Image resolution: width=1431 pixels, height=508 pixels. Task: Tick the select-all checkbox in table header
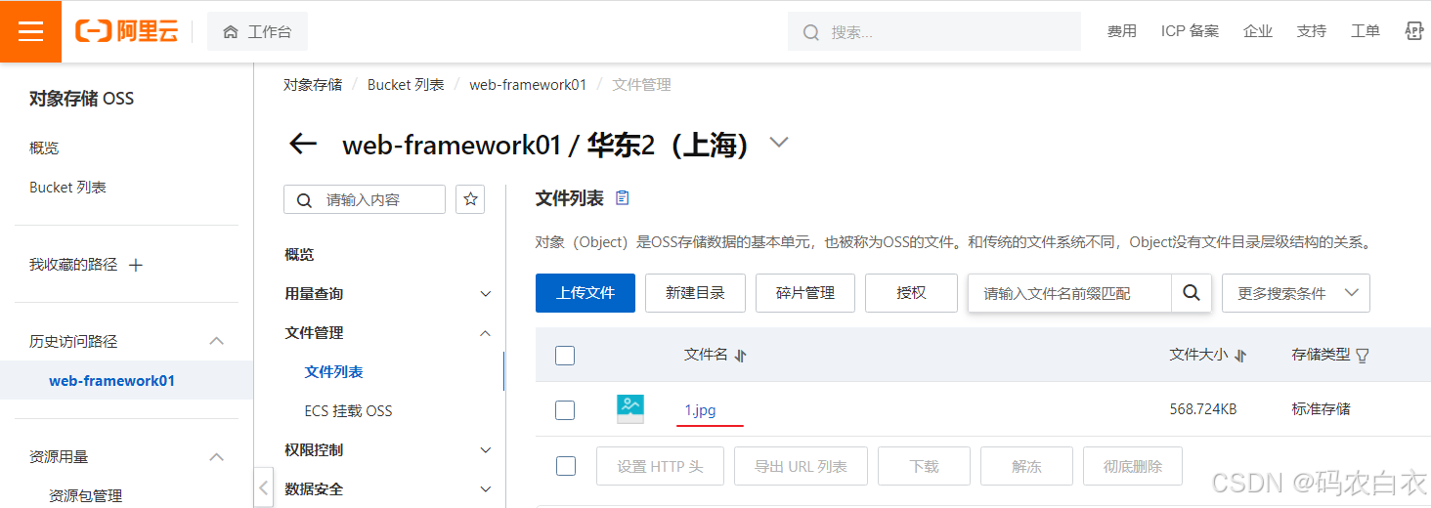click(x=565, y=356)
